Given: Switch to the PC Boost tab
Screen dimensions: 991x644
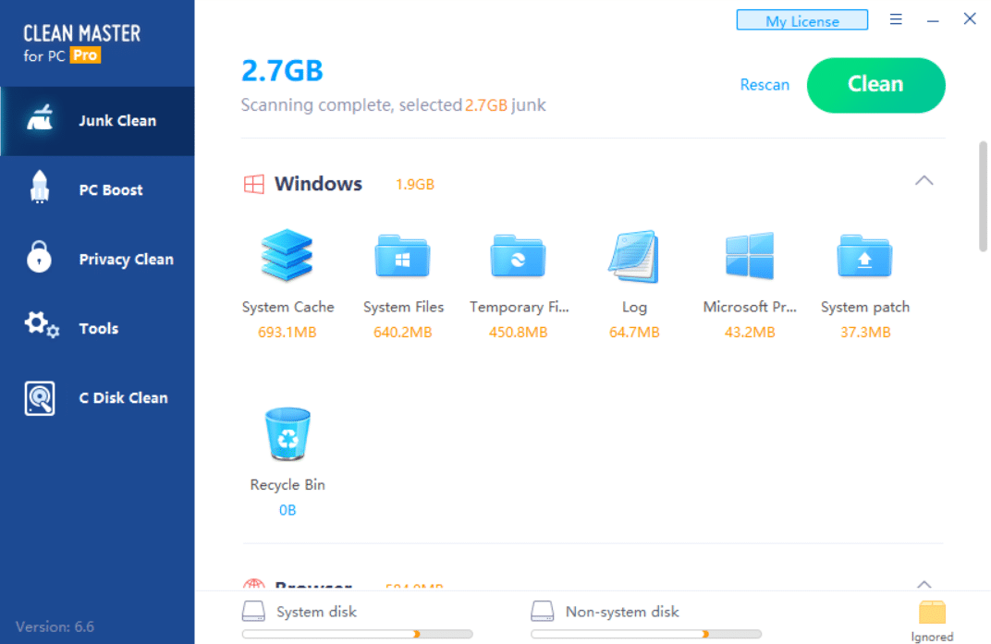Looking at the screenshot, I should 97,189.
